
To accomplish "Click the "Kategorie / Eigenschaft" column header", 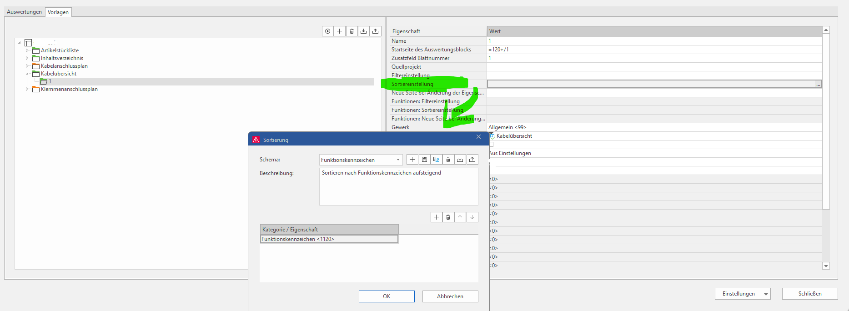I will pyautogui.click(x=329, y=230).
